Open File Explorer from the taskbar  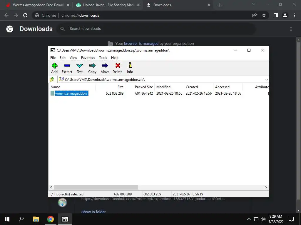tap(36, 219)
